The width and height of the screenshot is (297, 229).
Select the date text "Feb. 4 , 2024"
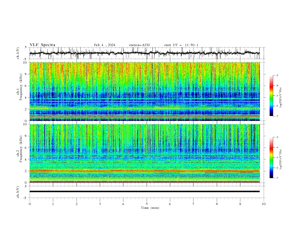click(105, 45)
